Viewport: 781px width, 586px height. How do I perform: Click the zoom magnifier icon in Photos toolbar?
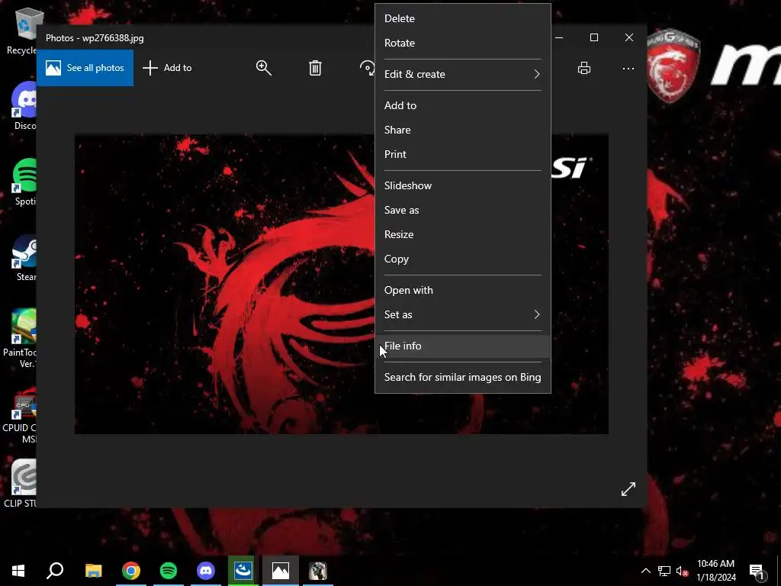tap(263, 68)
